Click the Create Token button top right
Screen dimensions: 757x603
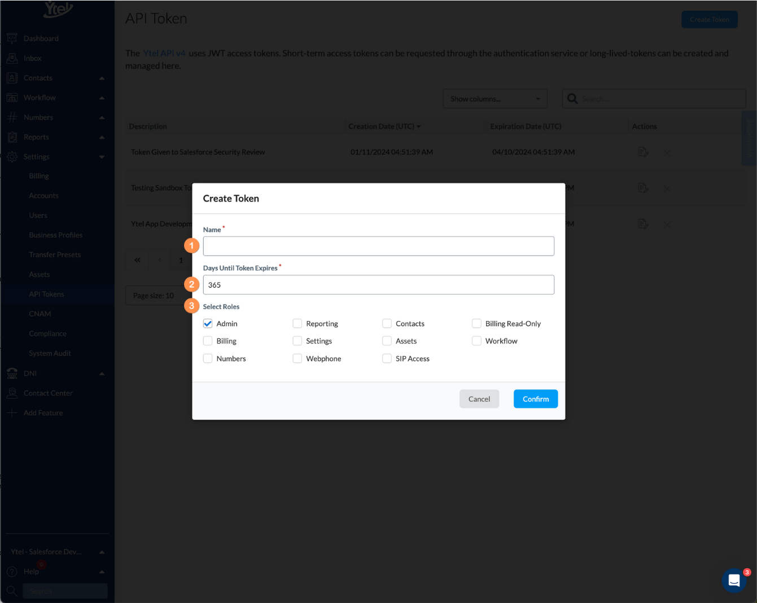point(710,19)
